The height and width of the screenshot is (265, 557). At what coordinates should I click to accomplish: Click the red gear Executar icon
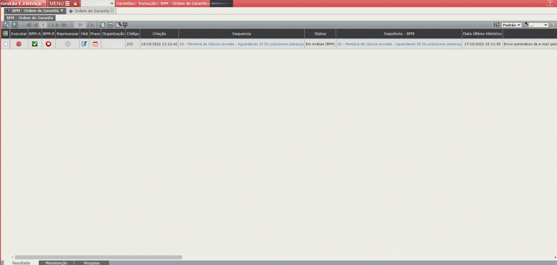[19, 44]
